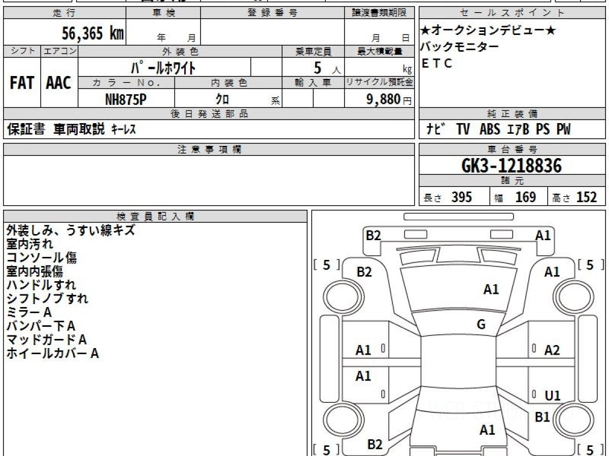
Task: Click the リサイクル預託金 header cell
Action: (379, 83)
